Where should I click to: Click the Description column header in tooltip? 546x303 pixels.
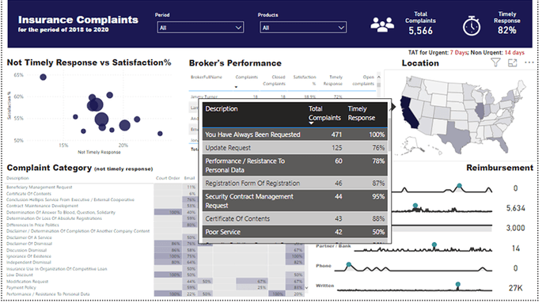point(222,108)
